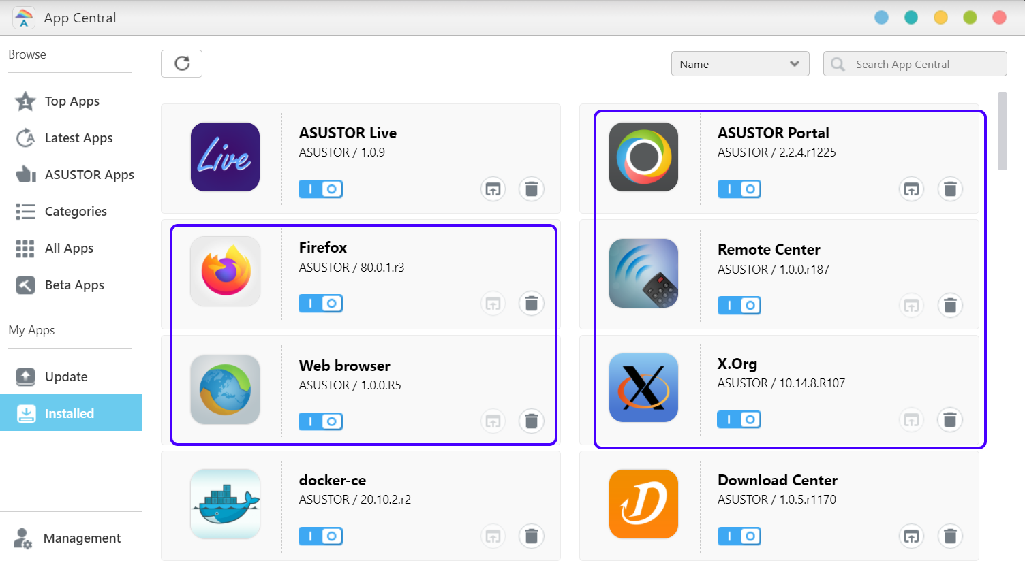Viewport: 1025px width, 565px height.
Task: Click the X.Org trash icon
Action: [x=950, y=419]
